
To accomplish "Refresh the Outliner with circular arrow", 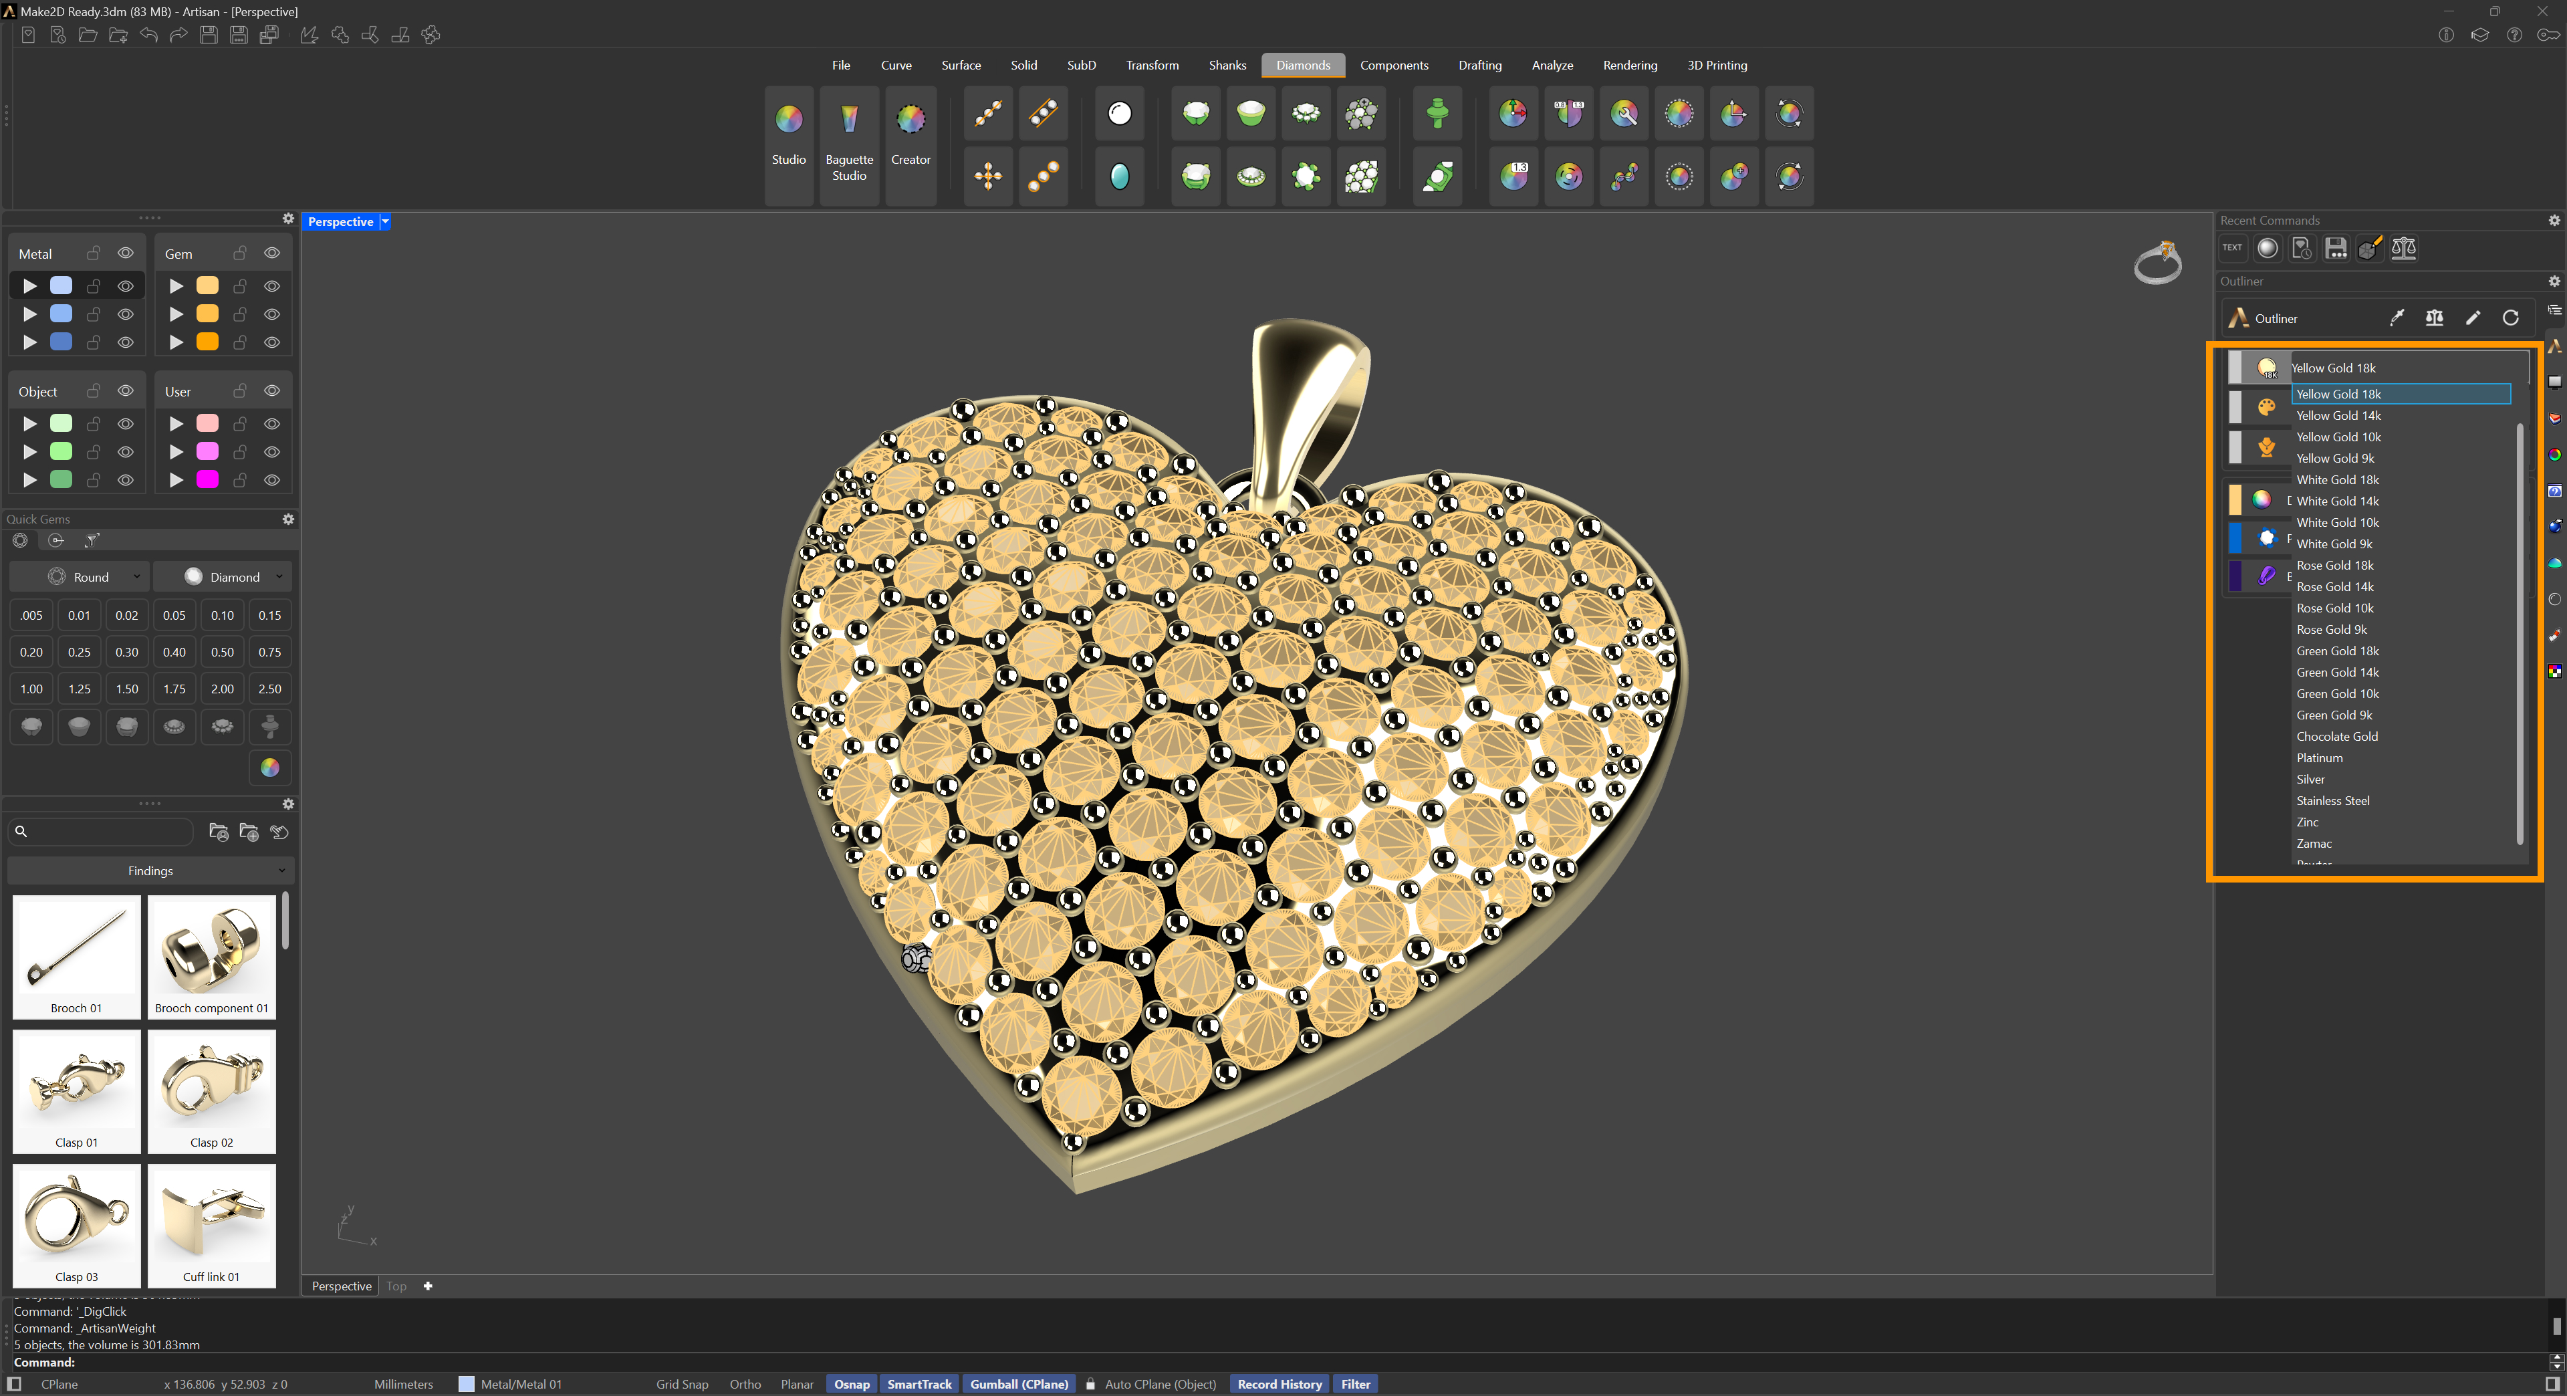I will point(2510,318).
